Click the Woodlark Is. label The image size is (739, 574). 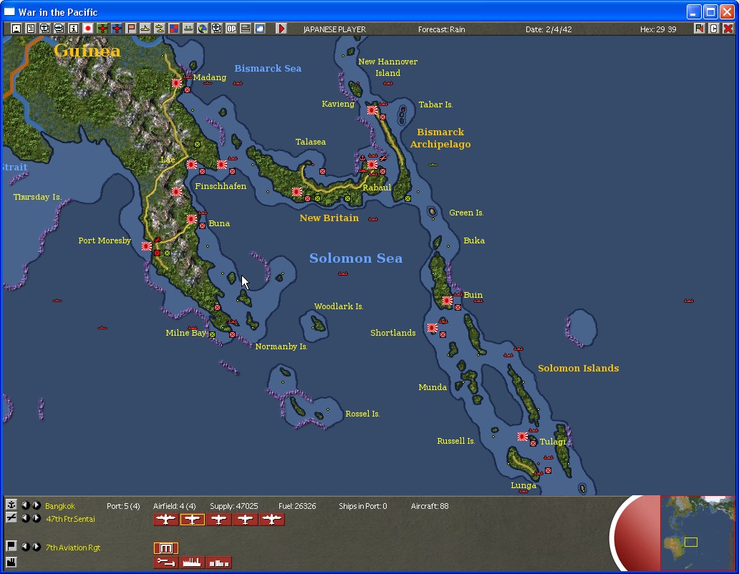tap(339, 306)
